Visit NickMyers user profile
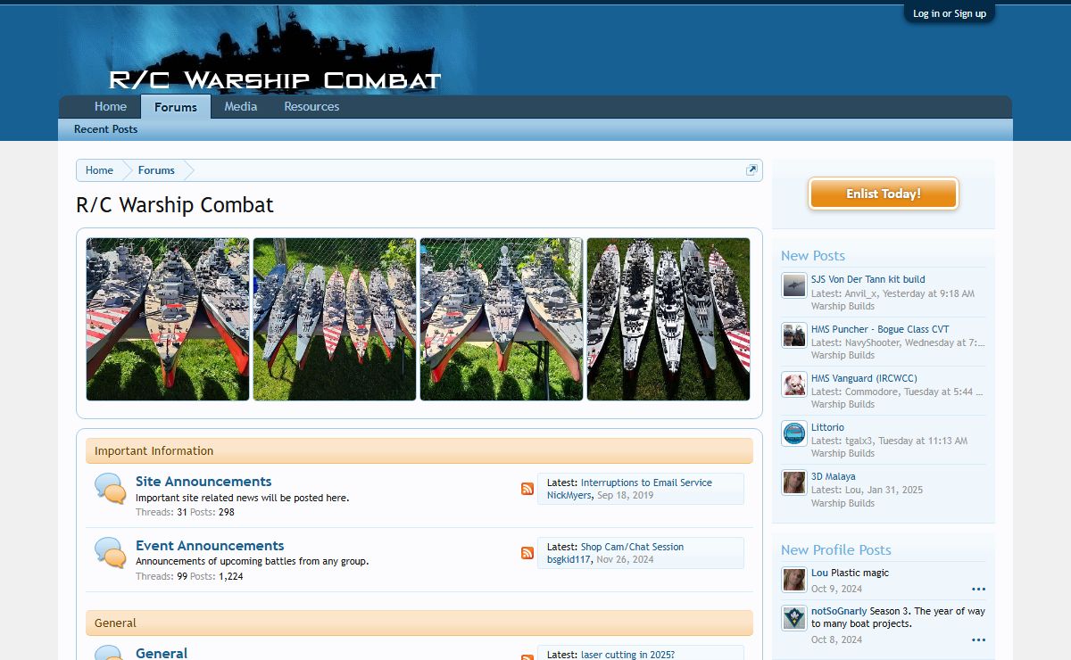 (x=569, y=495)
